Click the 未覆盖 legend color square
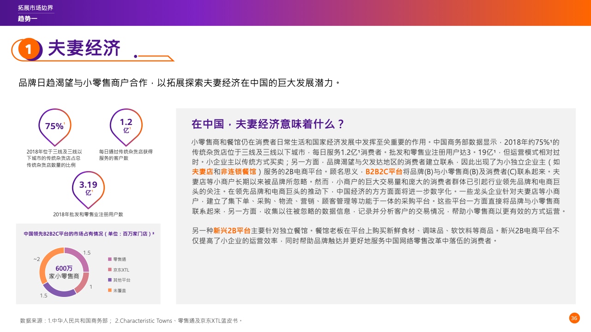The image size is (591, 332). point(109,290)
